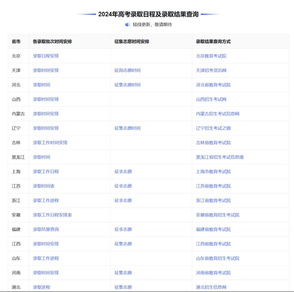Open Hubei 征集志愿 link
This screenshot has height=292, width=294.
click(x=123, y=287)
